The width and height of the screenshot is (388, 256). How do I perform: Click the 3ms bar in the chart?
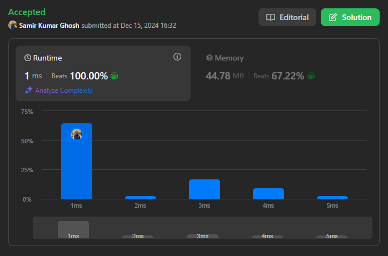pyautogui.click(x=205, y=189)
